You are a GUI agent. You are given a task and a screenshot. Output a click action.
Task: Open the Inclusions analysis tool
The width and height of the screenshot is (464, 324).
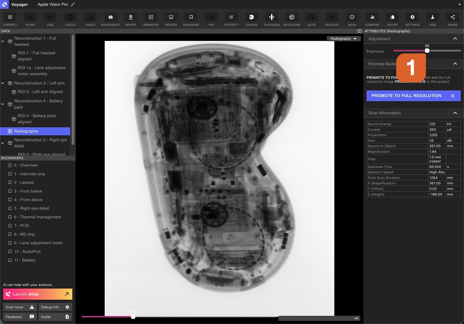coord(292,17)
